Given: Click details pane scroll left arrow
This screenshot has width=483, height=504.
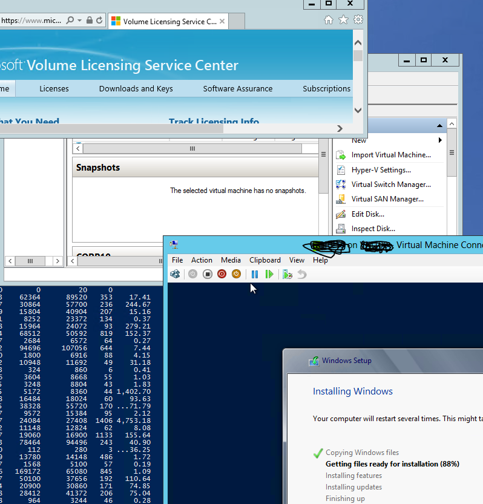Looking at the screenshot, I should click(73, 261).
